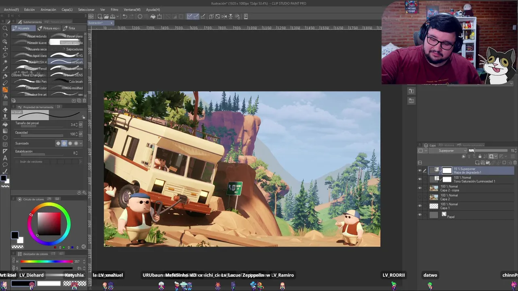Show the hidden Capa 2 layer

click(x=420, y=197)
